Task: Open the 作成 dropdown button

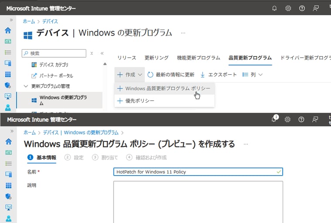Action: click(130, 75)
